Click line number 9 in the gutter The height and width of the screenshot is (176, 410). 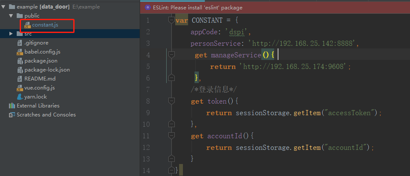tap(148, 113)
